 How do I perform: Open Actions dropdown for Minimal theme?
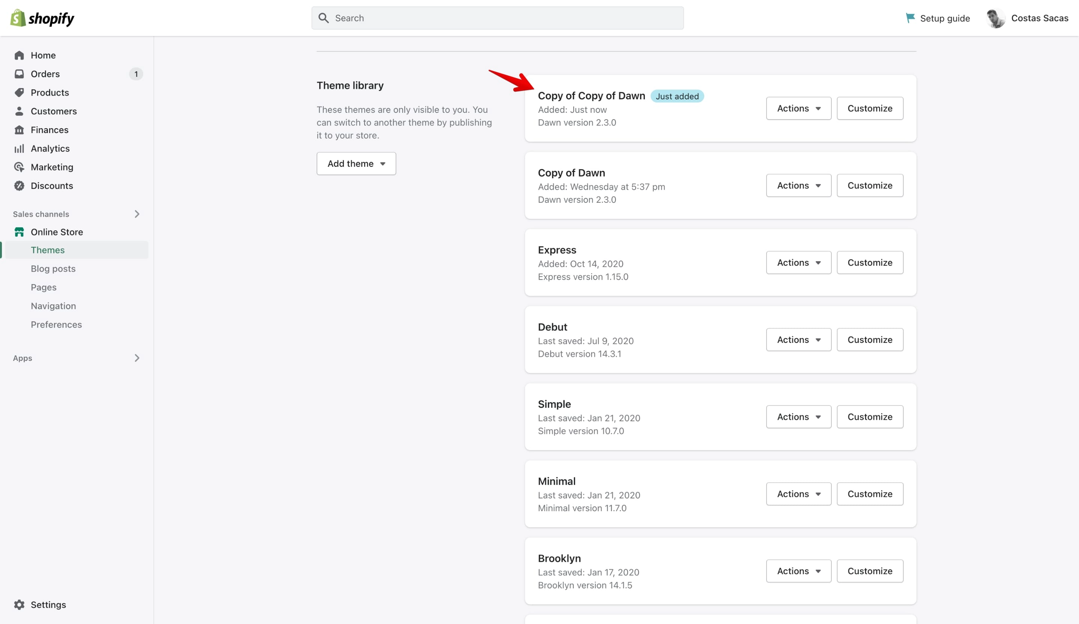(x=798, y=494)
